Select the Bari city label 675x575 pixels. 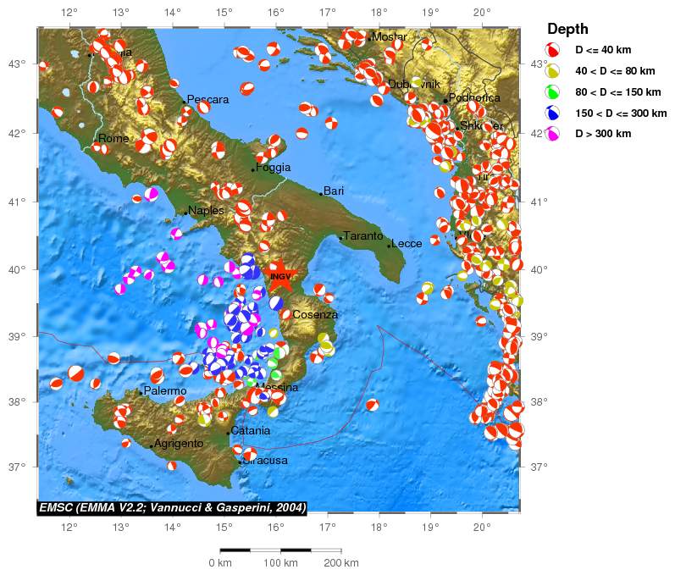coord(334,191)
